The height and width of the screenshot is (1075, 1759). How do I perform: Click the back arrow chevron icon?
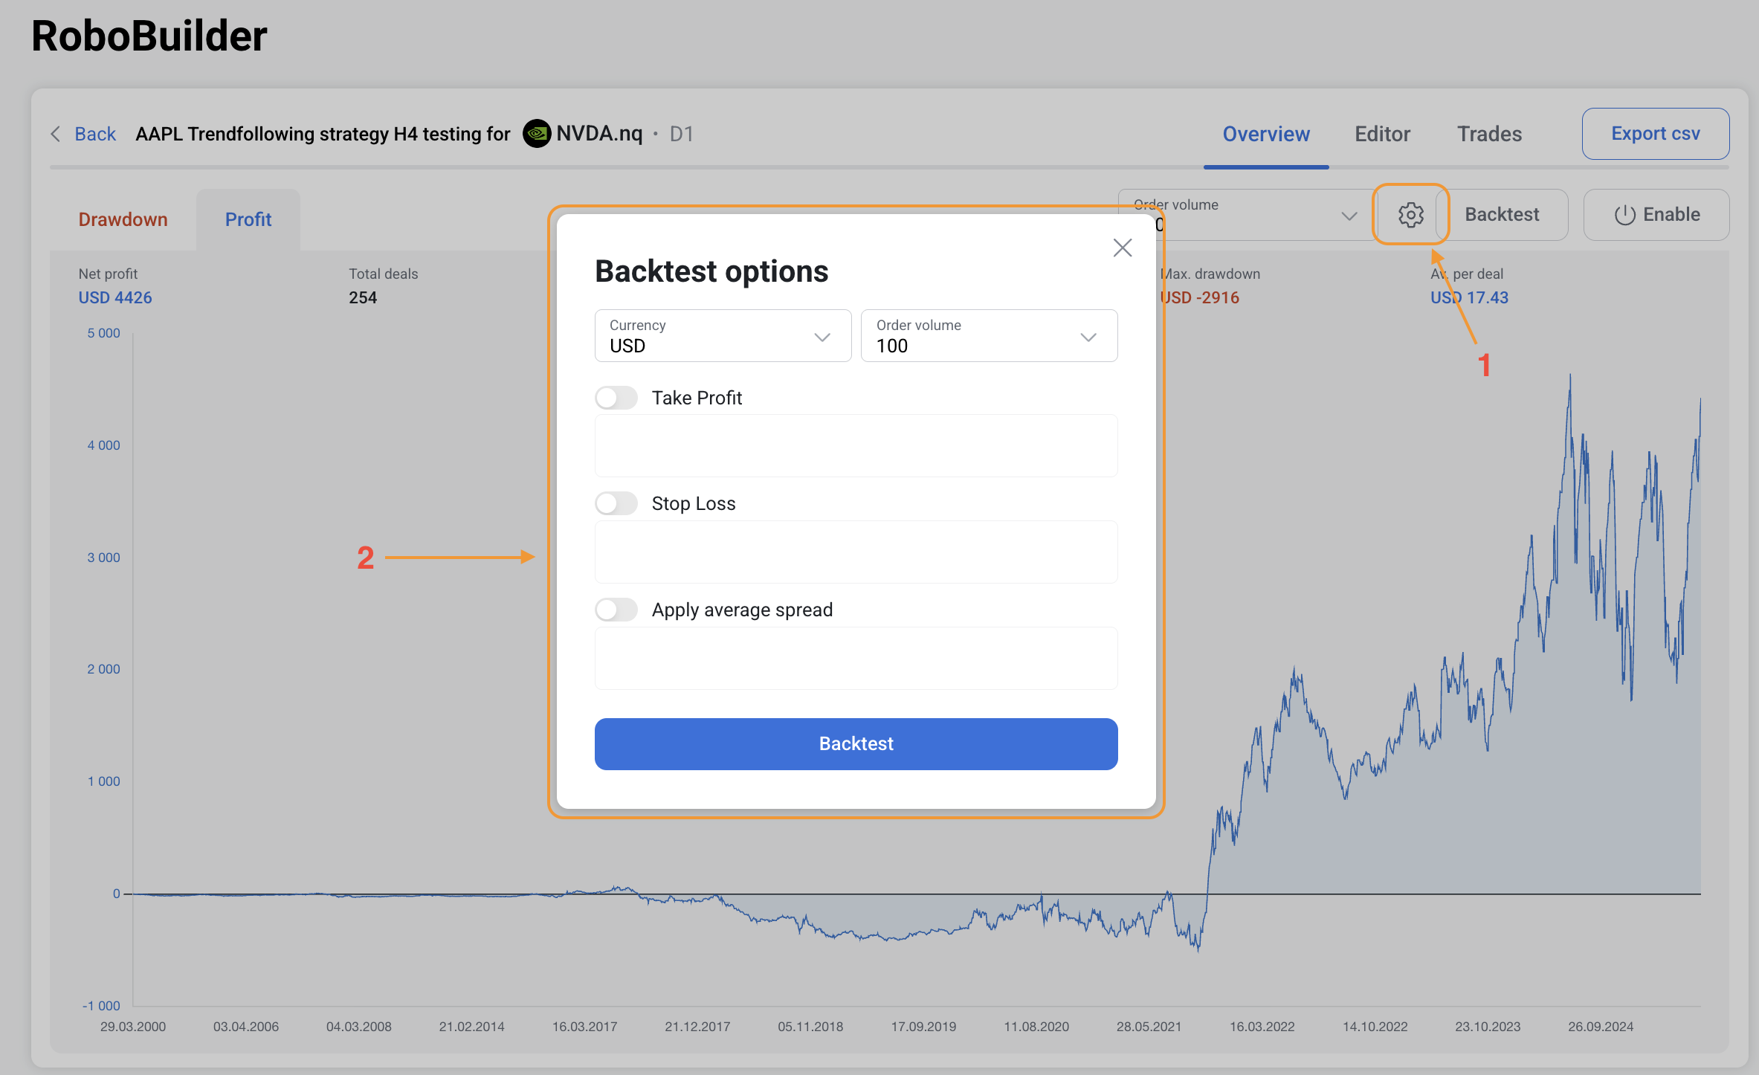point(56,134)
